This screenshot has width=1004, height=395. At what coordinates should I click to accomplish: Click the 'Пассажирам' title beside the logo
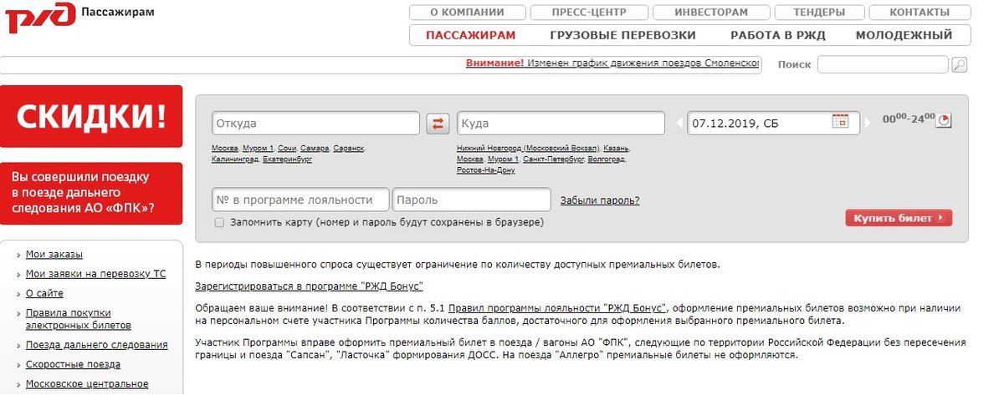(x=118, y=13)
